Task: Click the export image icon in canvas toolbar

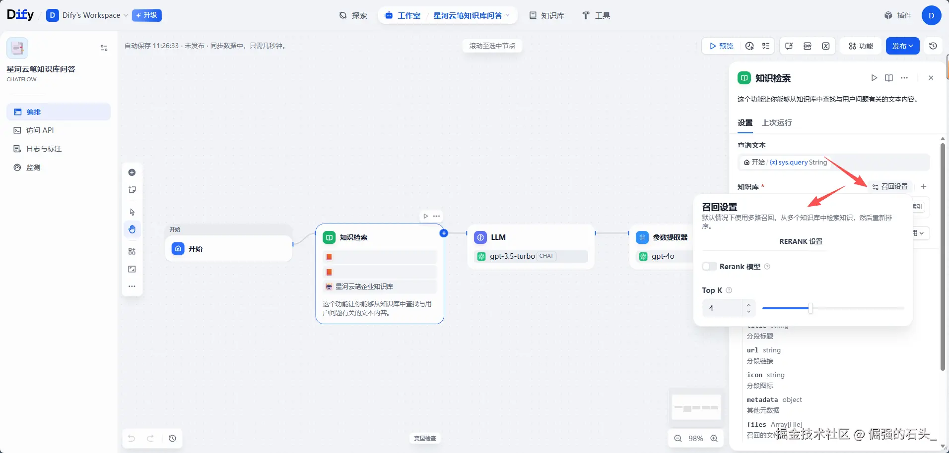Action: [x=132, y=269]
